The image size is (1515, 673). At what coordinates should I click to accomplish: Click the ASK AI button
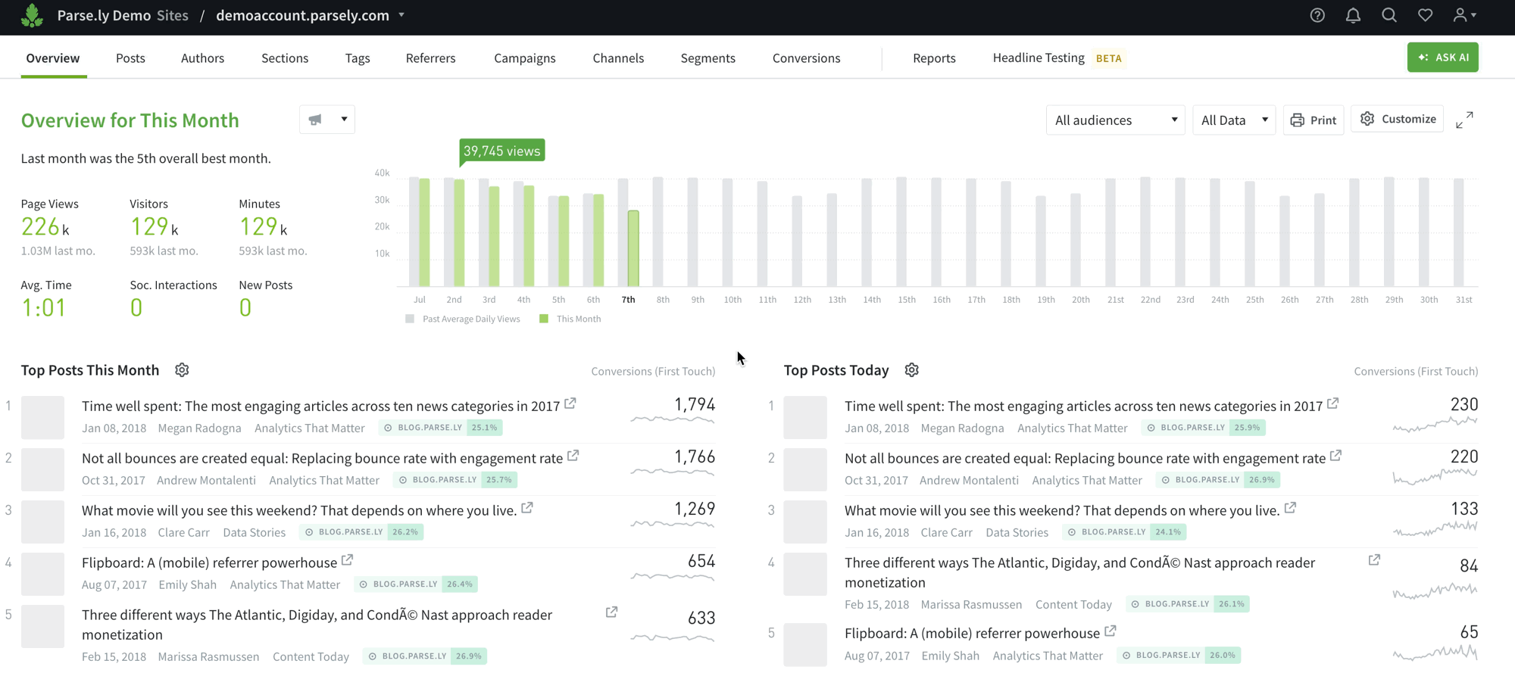(x=1442, y=58)
